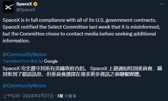Open the three-dot more options menu
Image resolution: width=168 pixels, height=101 pixels.
pos(162,4)
